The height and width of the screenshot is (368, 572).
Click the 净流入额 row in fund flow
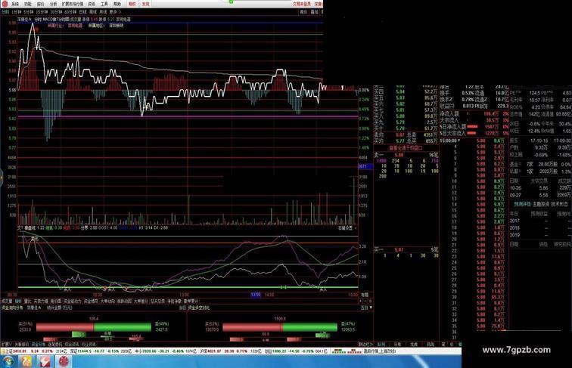[x=474, y=114]
